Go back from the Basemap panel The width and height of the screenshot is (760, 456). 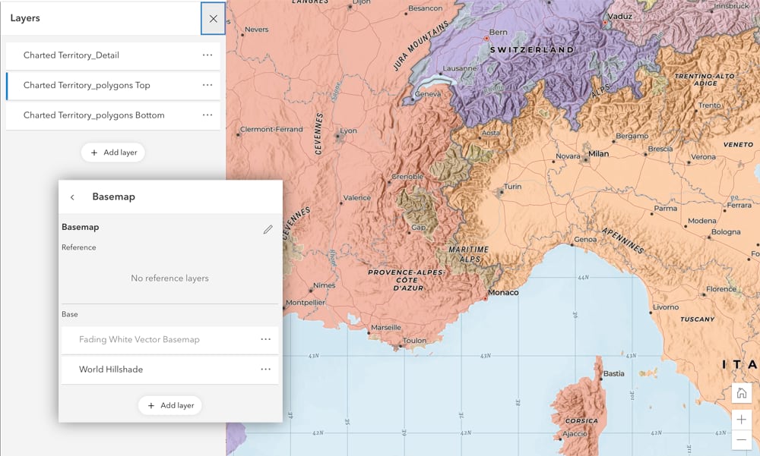coord(73,197)
